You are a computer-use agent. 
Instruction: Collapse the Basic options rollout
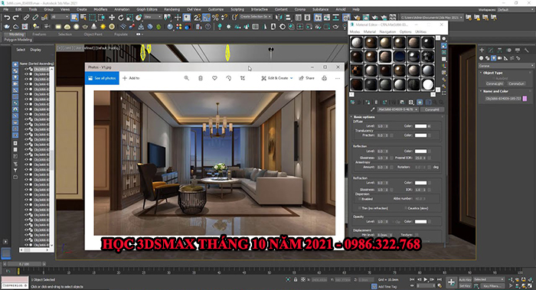point(364,117)
